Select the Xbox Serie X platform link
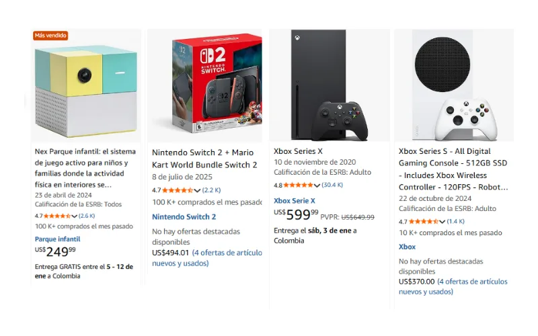The height and width of the screenshot is (336, 538). tap(294, 200)
